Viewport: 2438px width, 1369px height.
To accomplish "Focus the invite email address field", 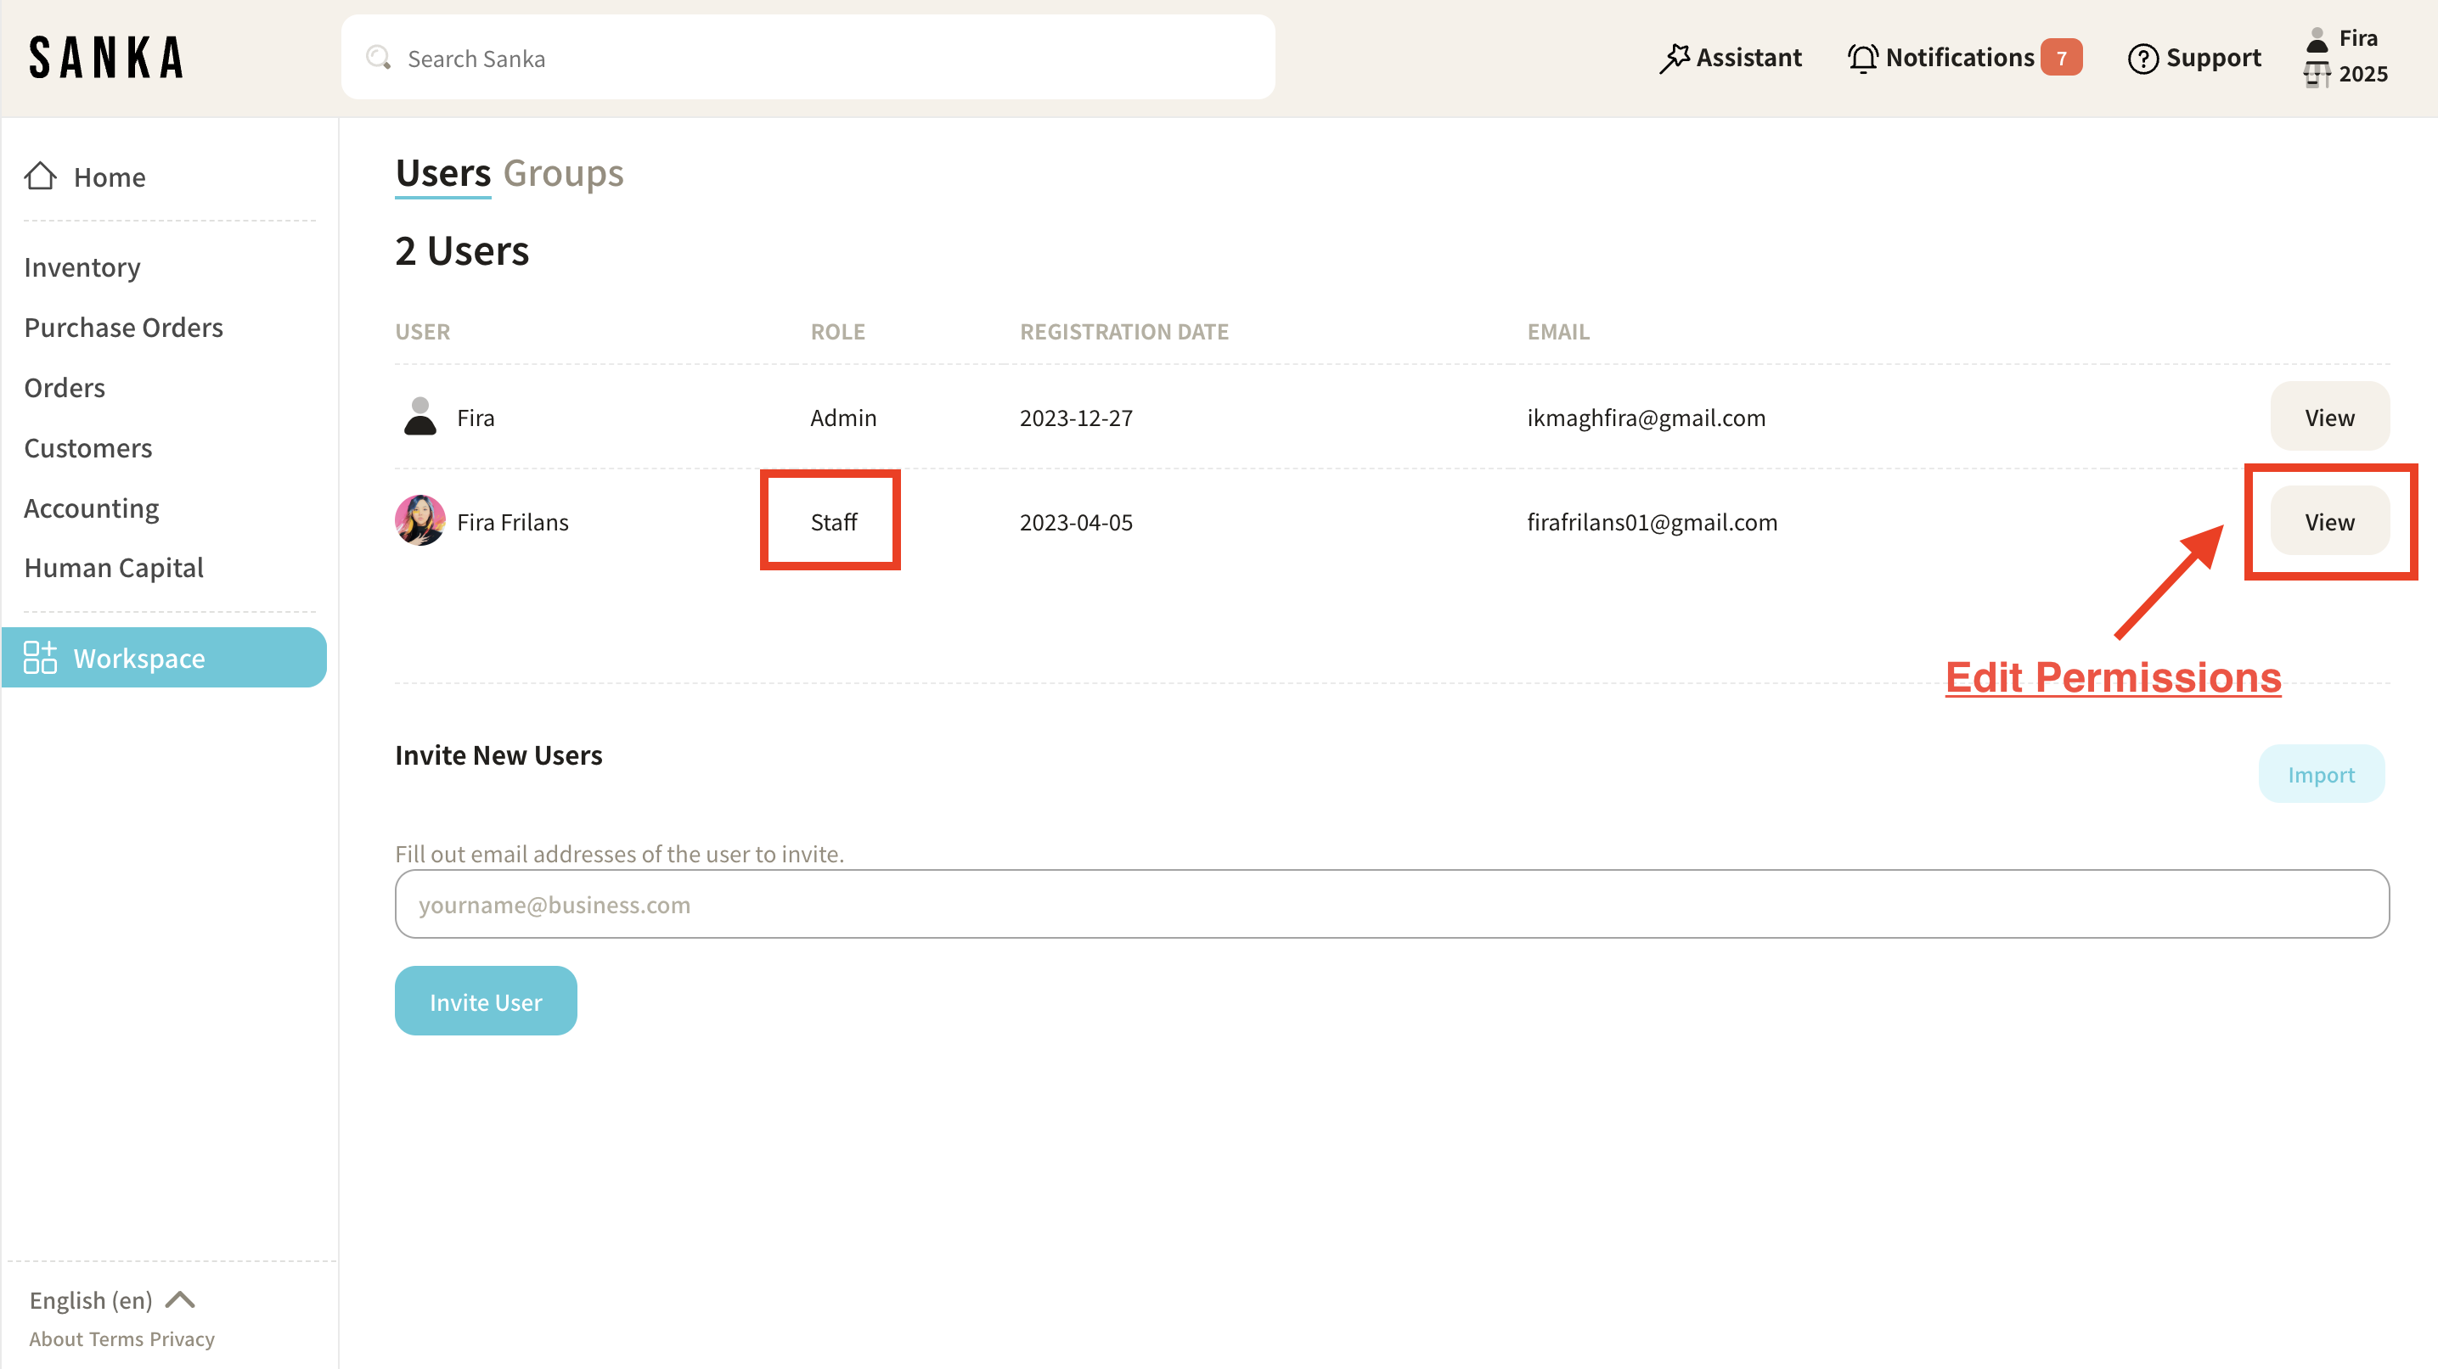I will [1391, 905].
